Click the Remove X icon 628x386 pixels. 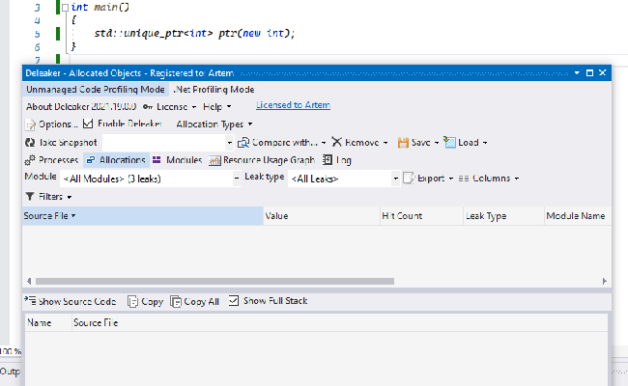pos(337,142)
